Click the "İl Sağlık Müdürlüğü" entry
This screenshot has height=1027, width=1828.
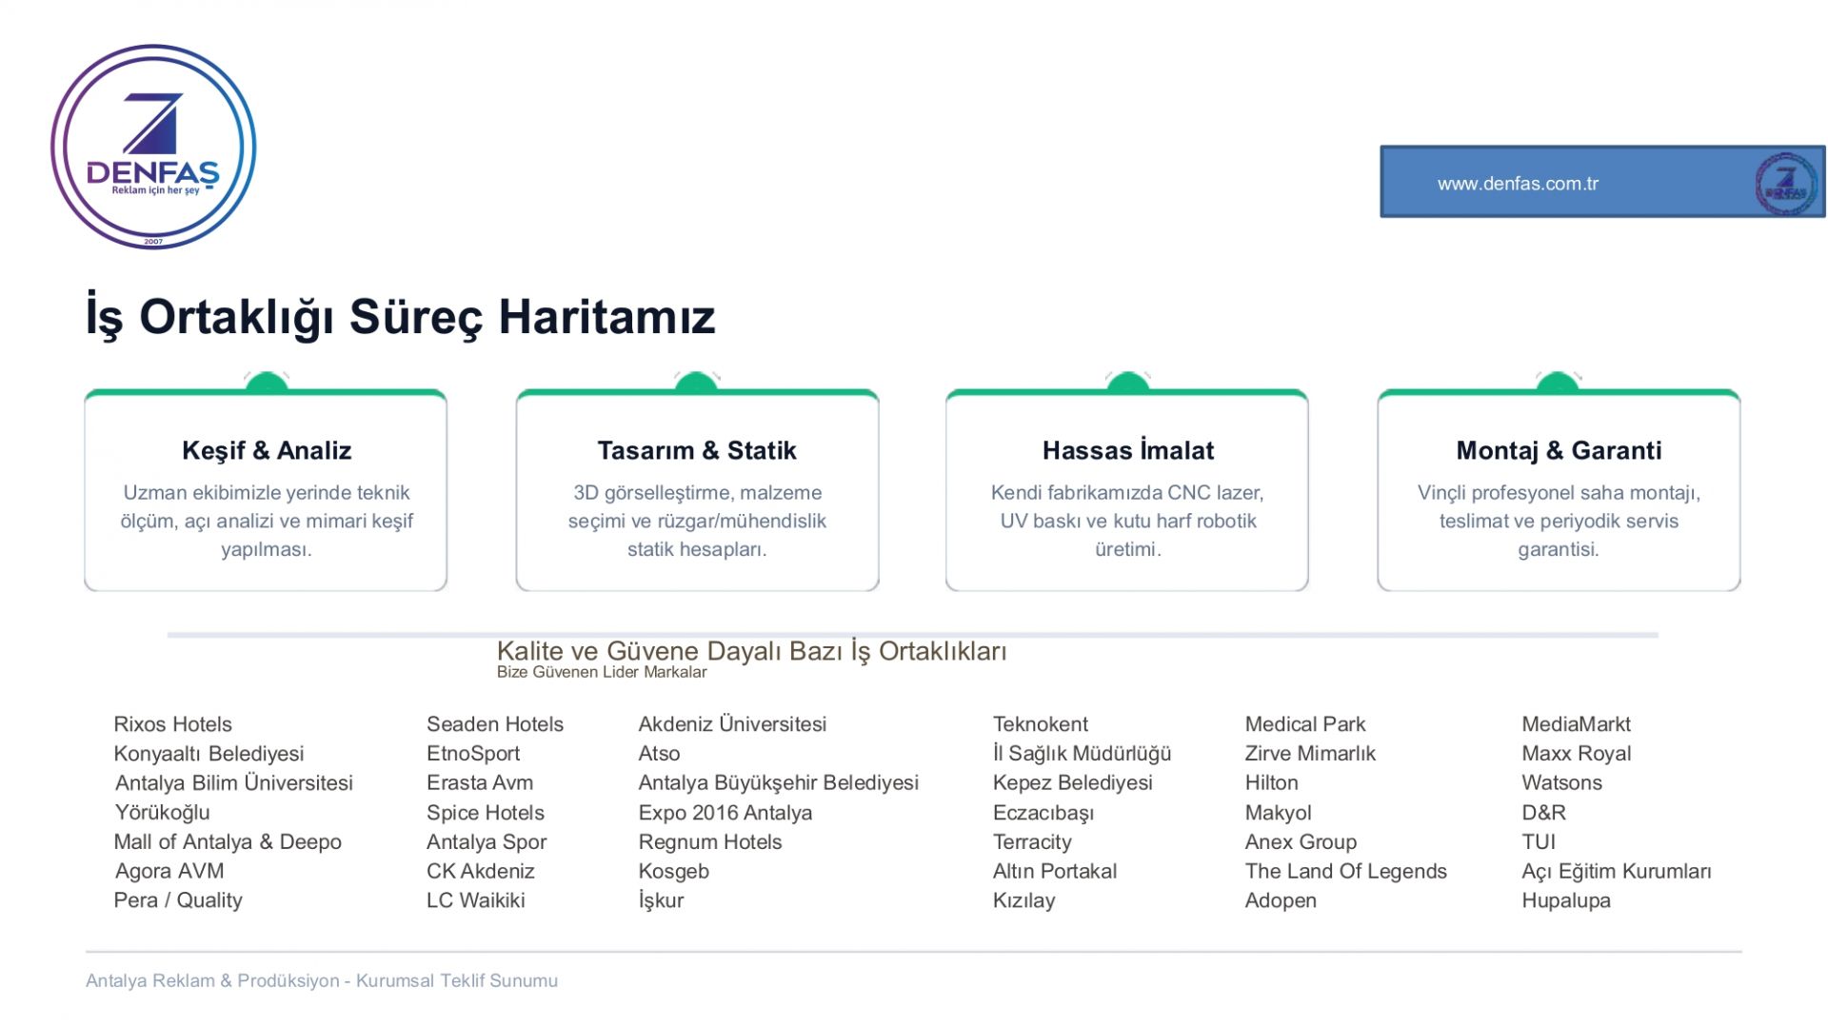pyautogui.click(x=1083, y=754)
